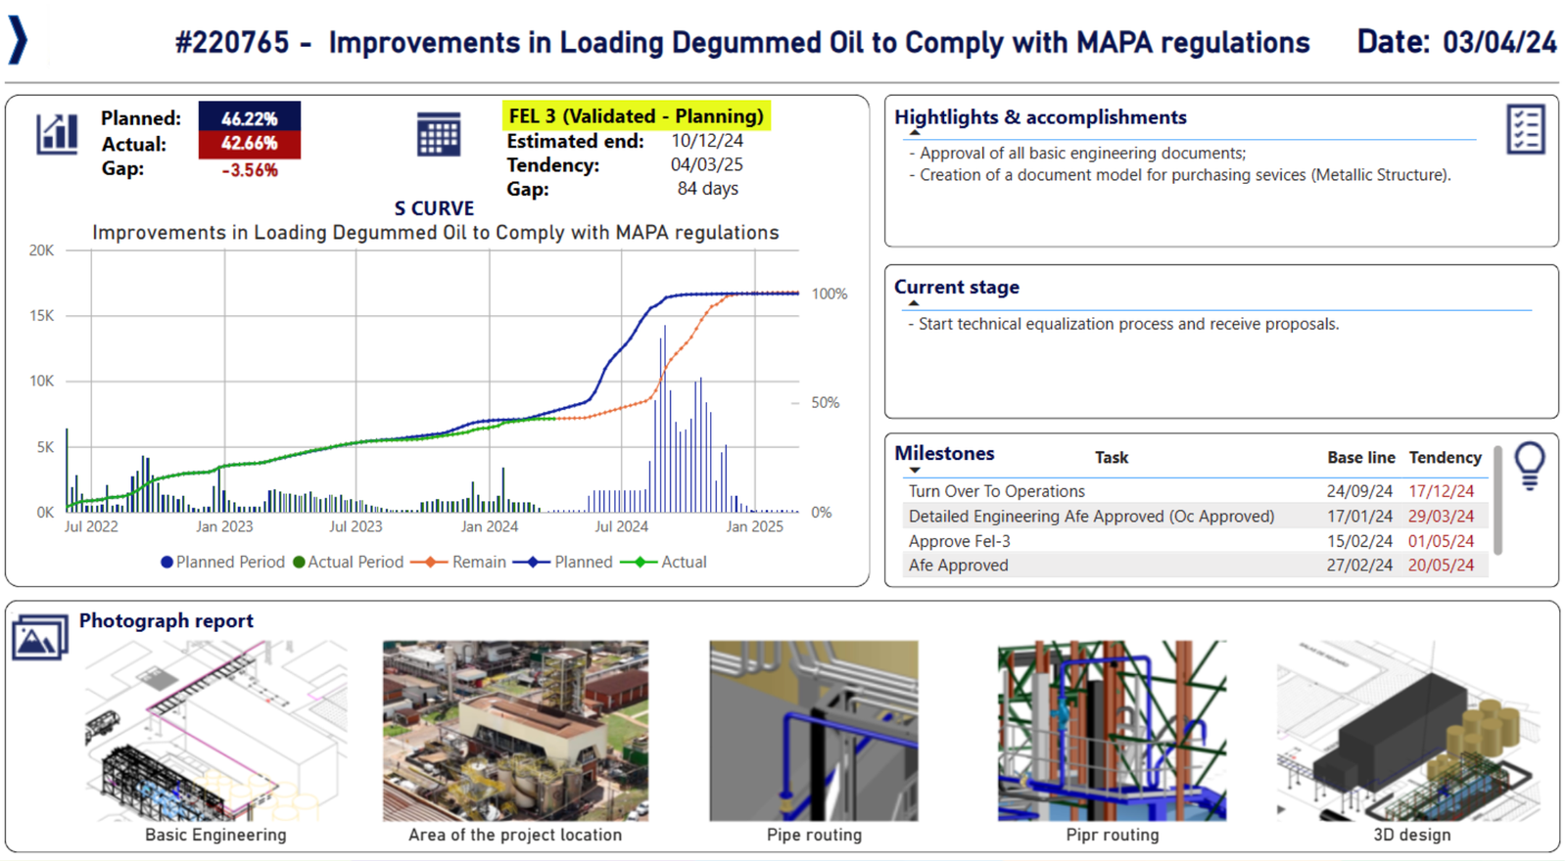
Task: Sort milestones by Base line column
Action: [x=1360, y=458]
